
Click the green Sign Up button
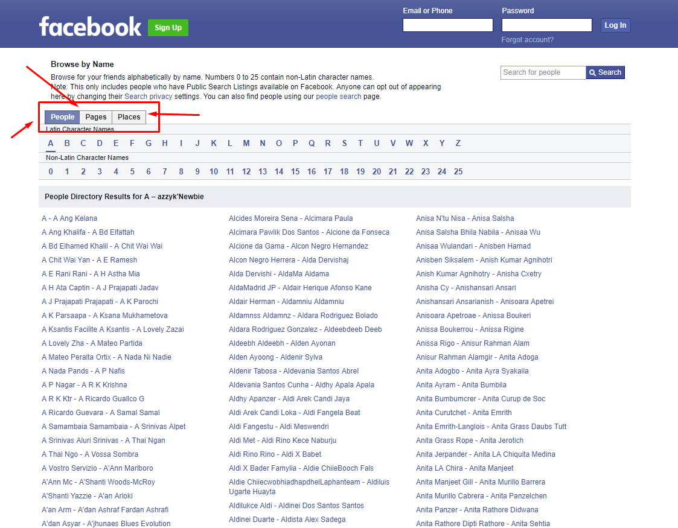click(168, 28)
